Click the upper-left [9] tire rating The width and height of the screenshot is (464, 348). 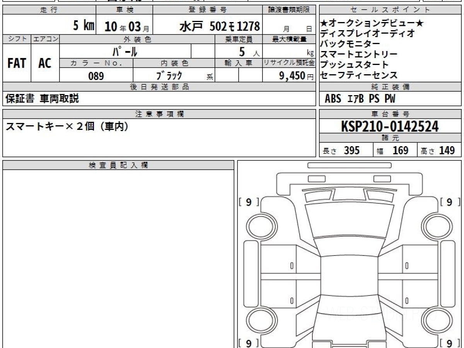coord(249,202)
